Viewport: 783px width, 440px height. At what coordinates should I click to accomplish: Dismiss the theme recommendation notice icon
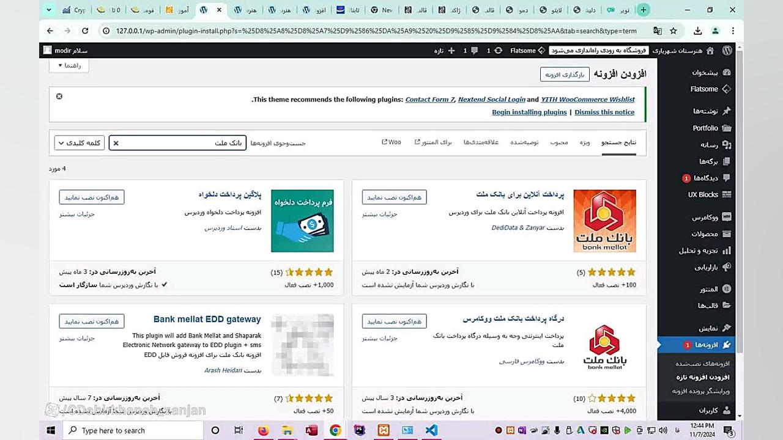(x=59, y=96)
